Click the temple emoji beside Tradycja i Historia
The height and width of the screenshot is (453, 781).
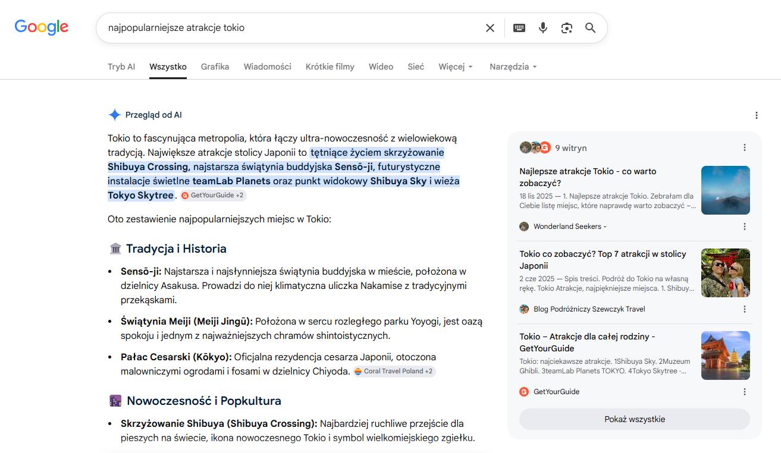(115, 248)
